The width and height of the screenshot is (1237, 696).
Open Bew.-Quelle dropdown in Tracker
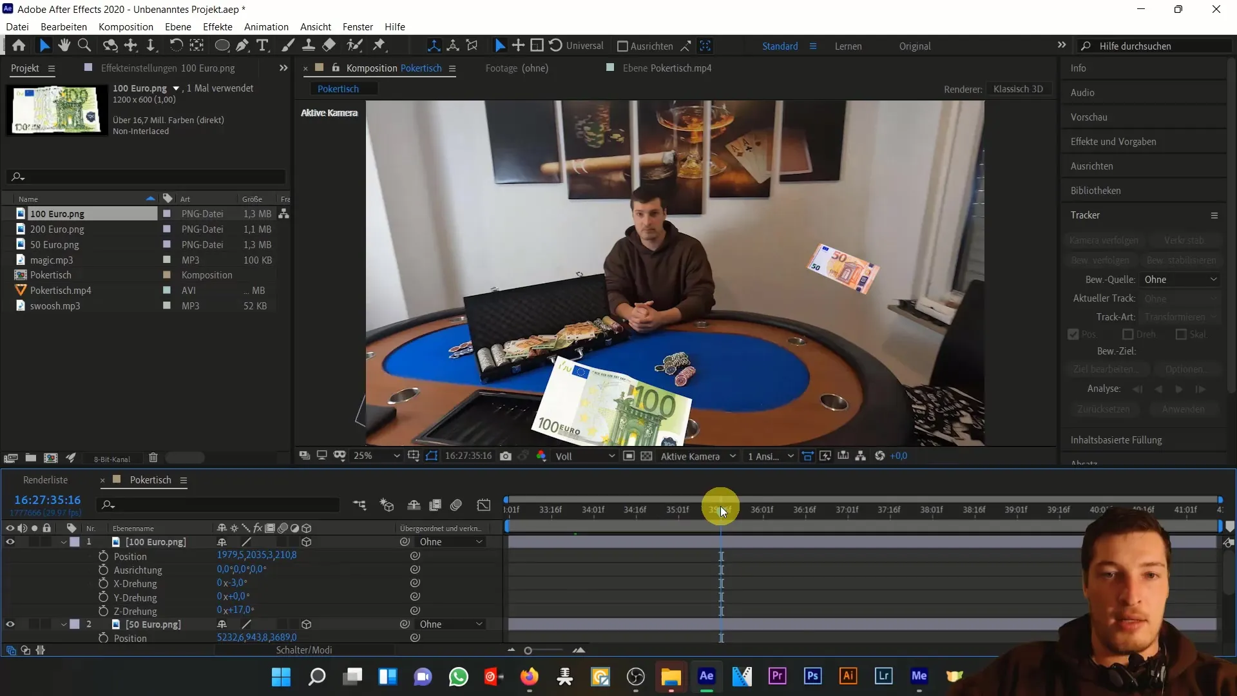click(1180, 280)
